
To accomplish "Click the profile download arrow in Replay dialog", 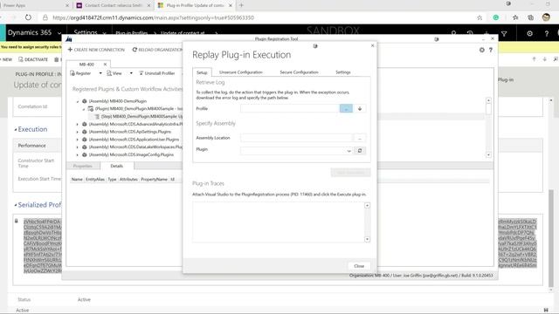I will click(360, 108).
